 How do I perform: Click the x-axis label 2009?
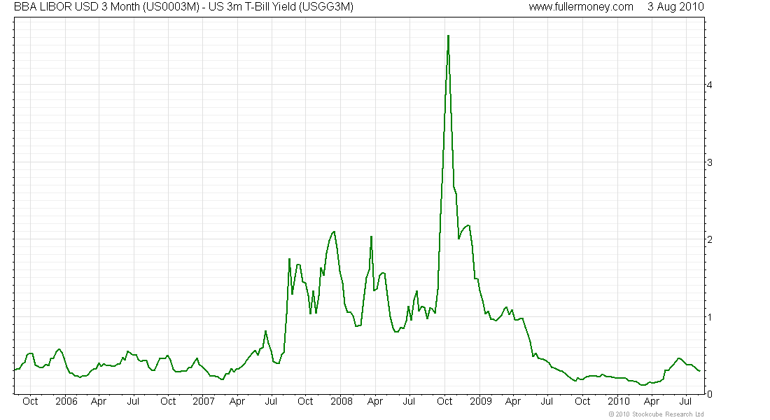click(480, 401)
